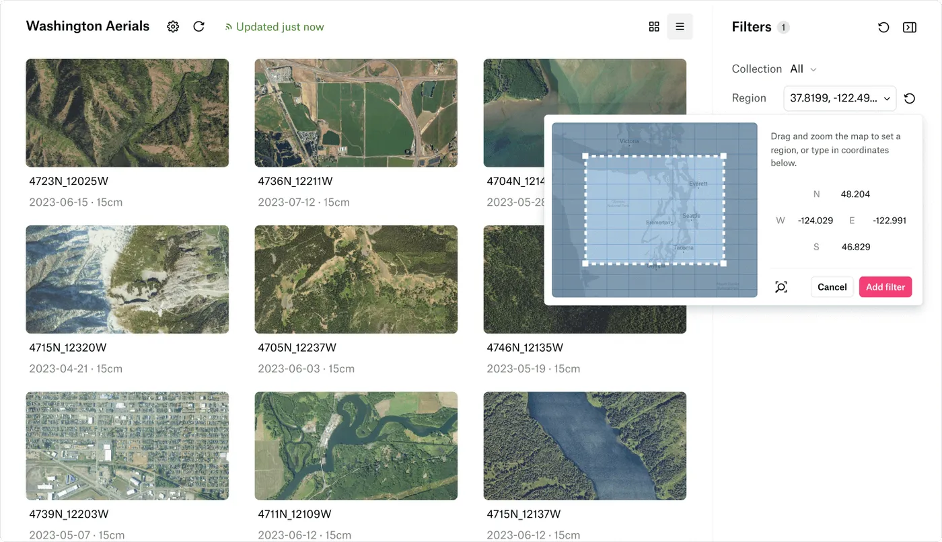The height and width of the screenshot is (542, 942).
Task: Click the Cancel button
Action: [x=832, y=287]
